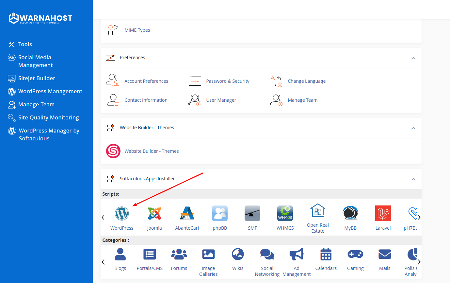Collapse the Softaculous Apps Installer section

pos(413,179)
